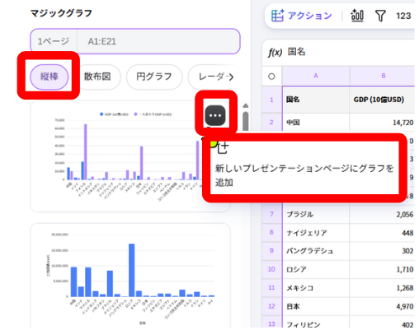Click the 2,056 value cell
This screenshot has width=419, height=330.
tap(382, 214)
